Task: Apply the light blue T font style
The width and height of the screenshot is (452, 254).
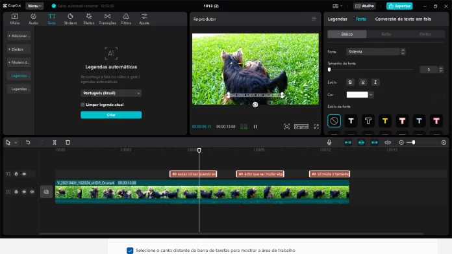Action: point(419,121)
